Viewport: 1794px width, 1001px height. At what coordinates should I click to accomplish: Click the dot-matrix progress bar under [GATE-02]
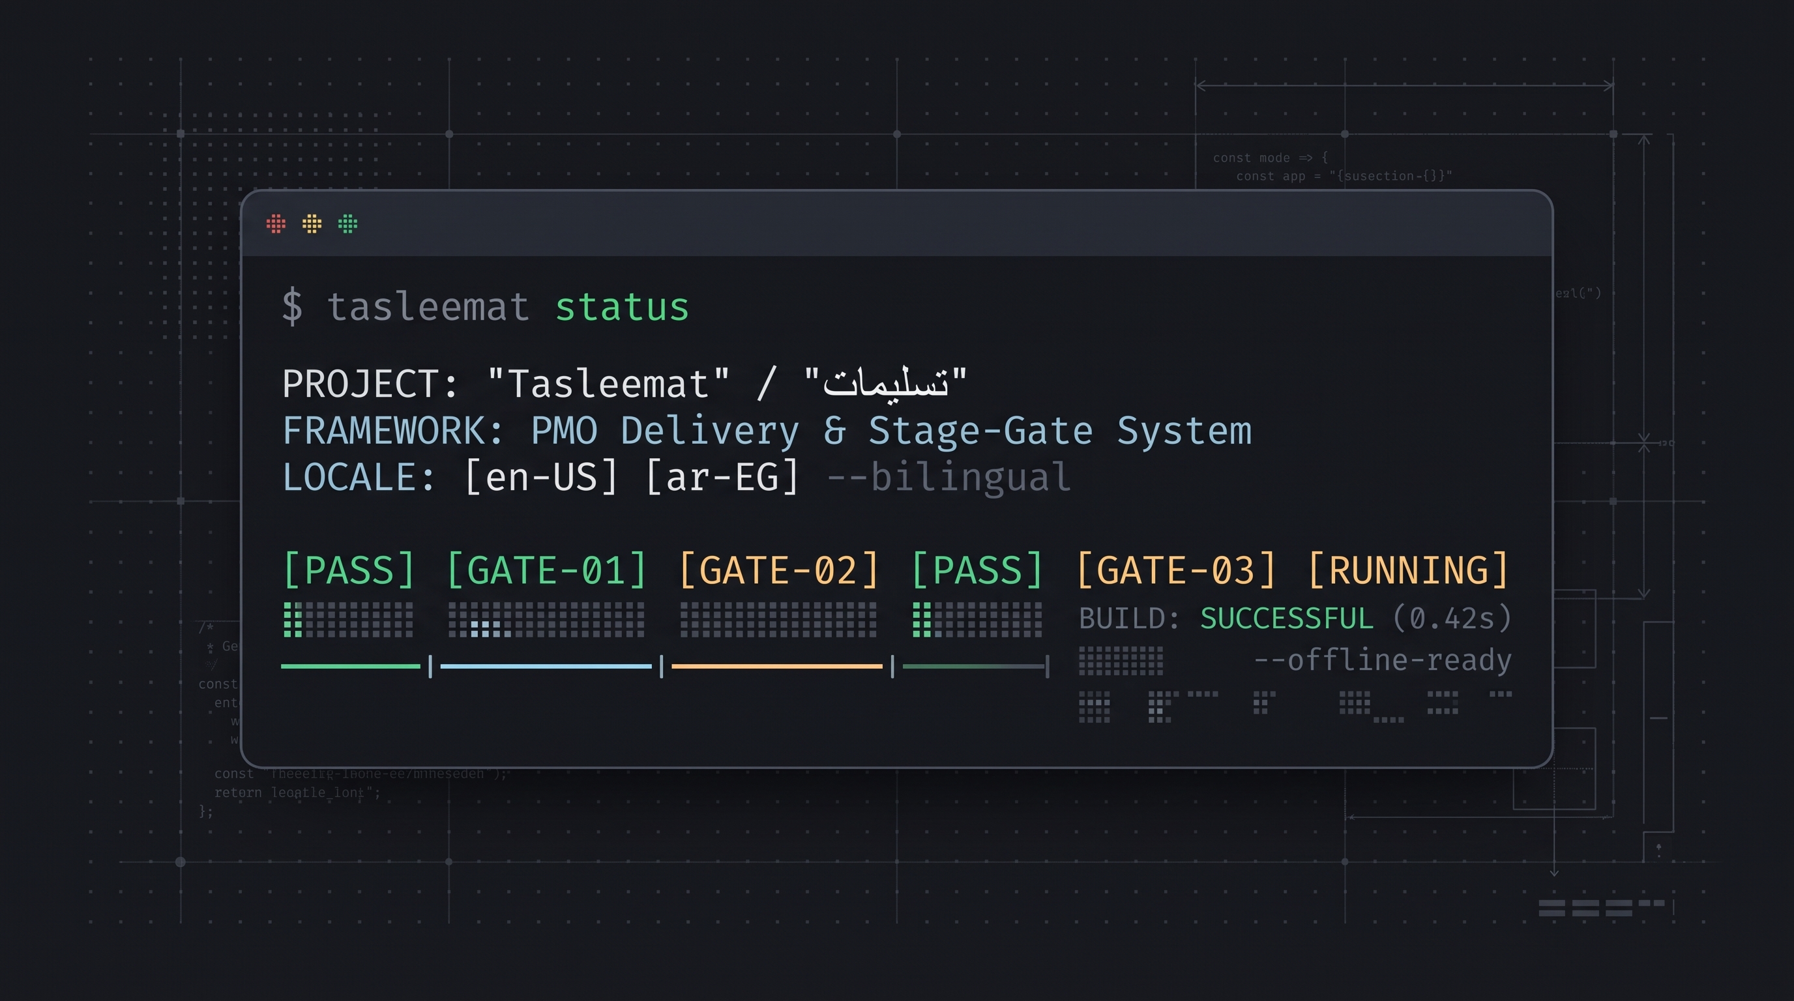point(778,620)
